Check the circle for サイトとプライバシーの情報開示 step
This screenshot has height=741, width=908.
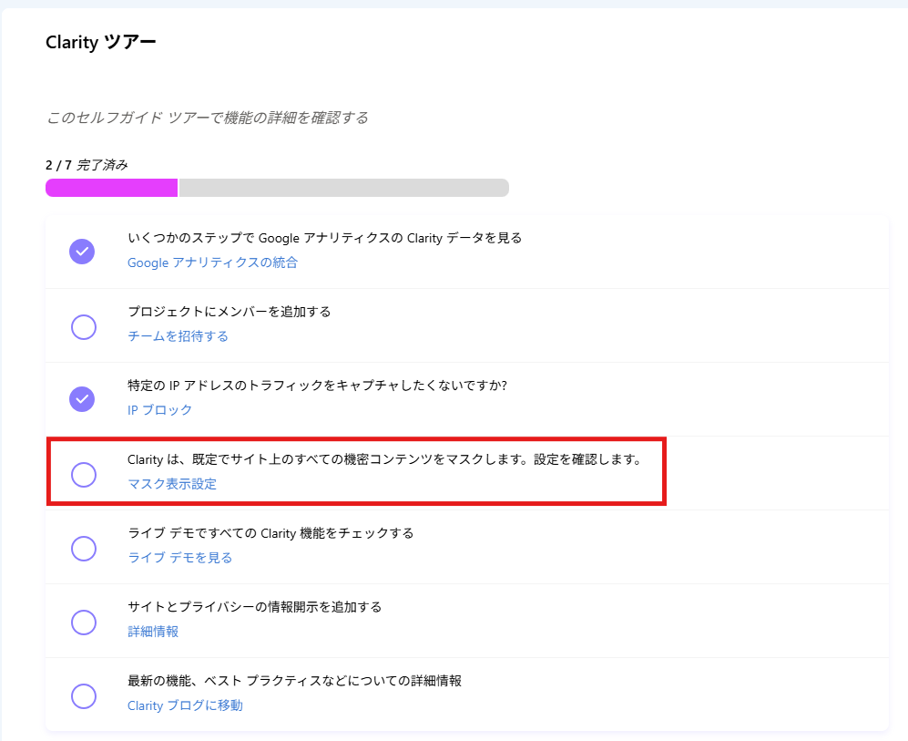click(84, 623)
